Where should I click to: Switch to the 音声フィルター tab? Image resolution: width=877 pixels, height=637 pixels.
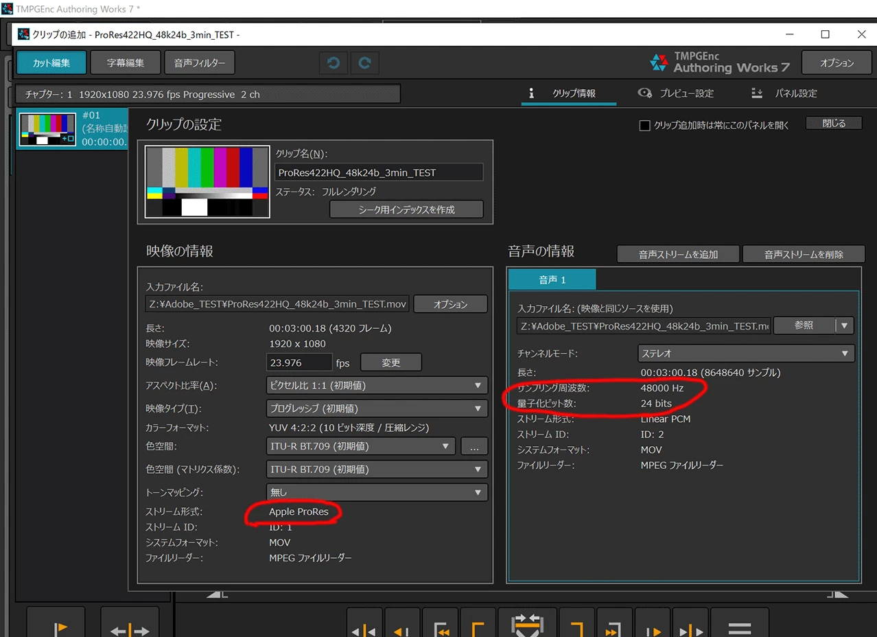click(x=200, y=62)
